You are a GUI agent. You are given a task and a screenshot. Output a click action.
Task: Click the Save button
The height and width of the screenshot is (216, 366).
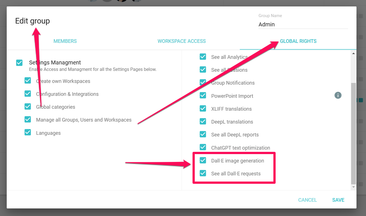pyautogui.click(x=338, y=200)
